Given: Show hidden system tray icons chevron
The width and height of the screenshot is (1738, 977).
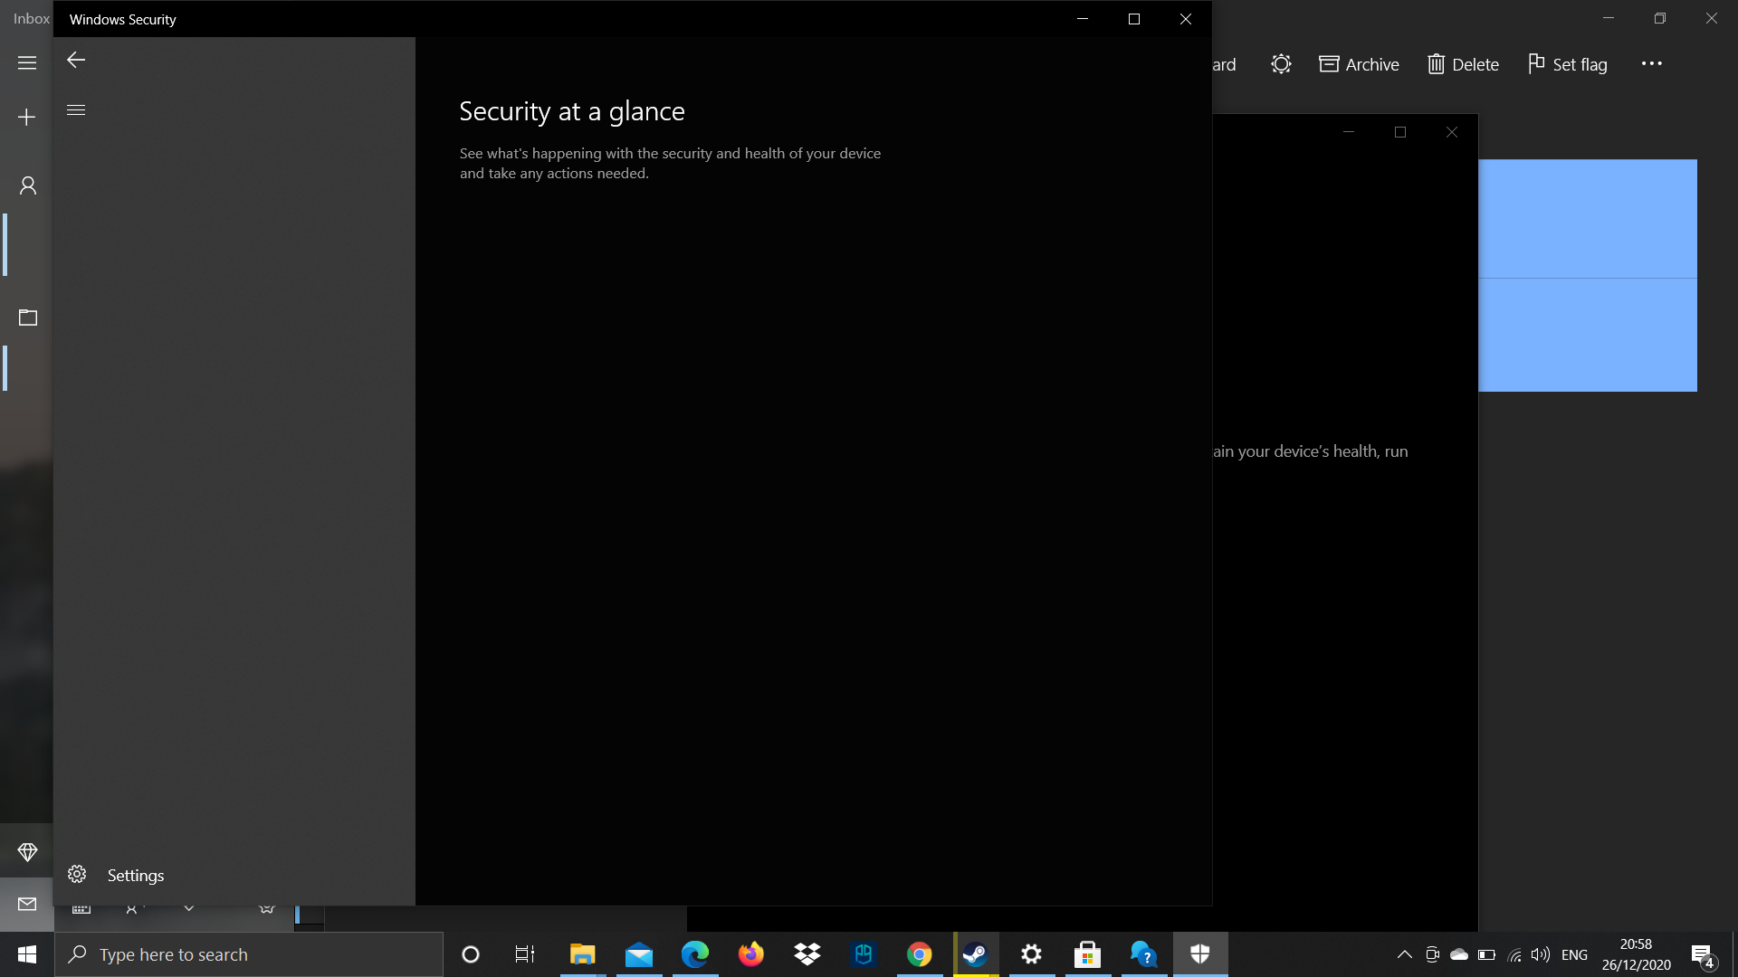Looking at the screenshot, I should (x=1405, y=954).
